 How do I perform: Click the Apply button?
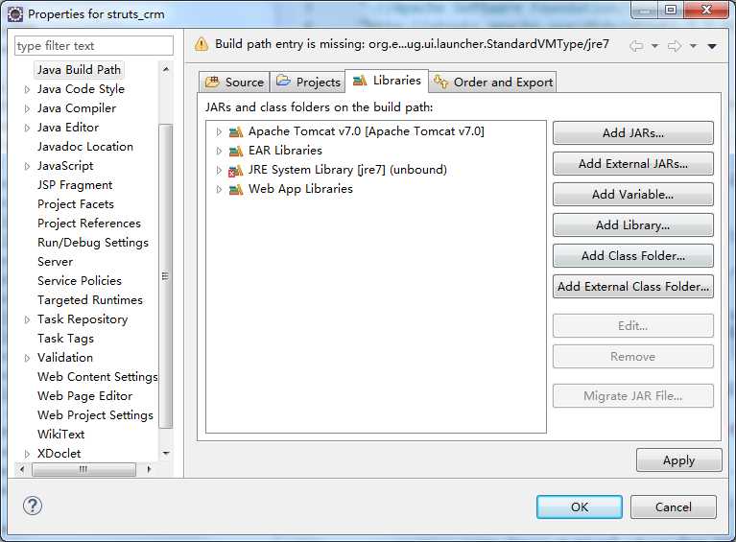click(x=678, y=460)
